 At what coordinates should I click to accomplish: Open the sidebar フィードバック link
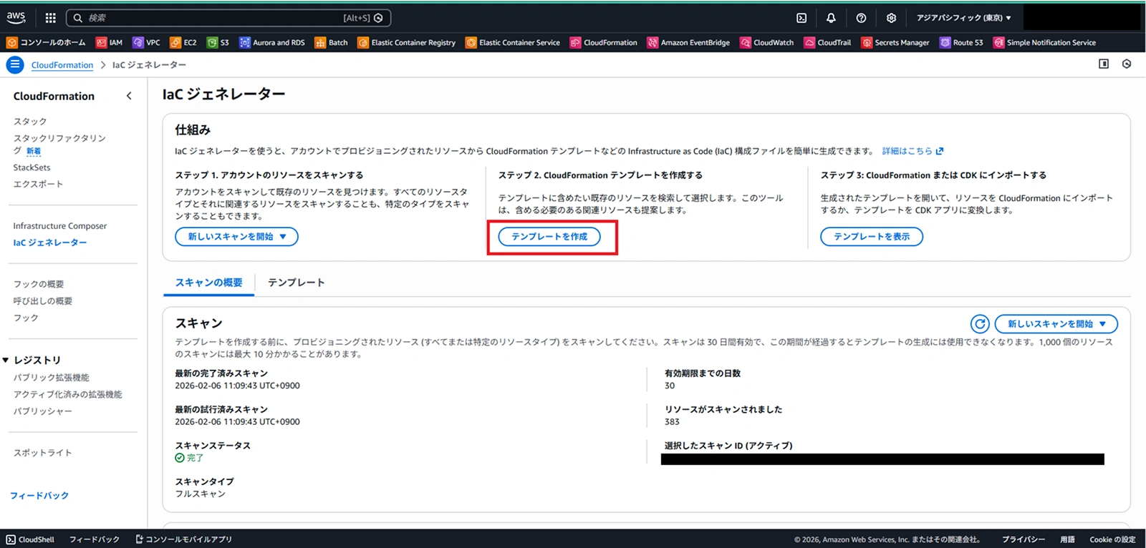(x=39, y=496)
